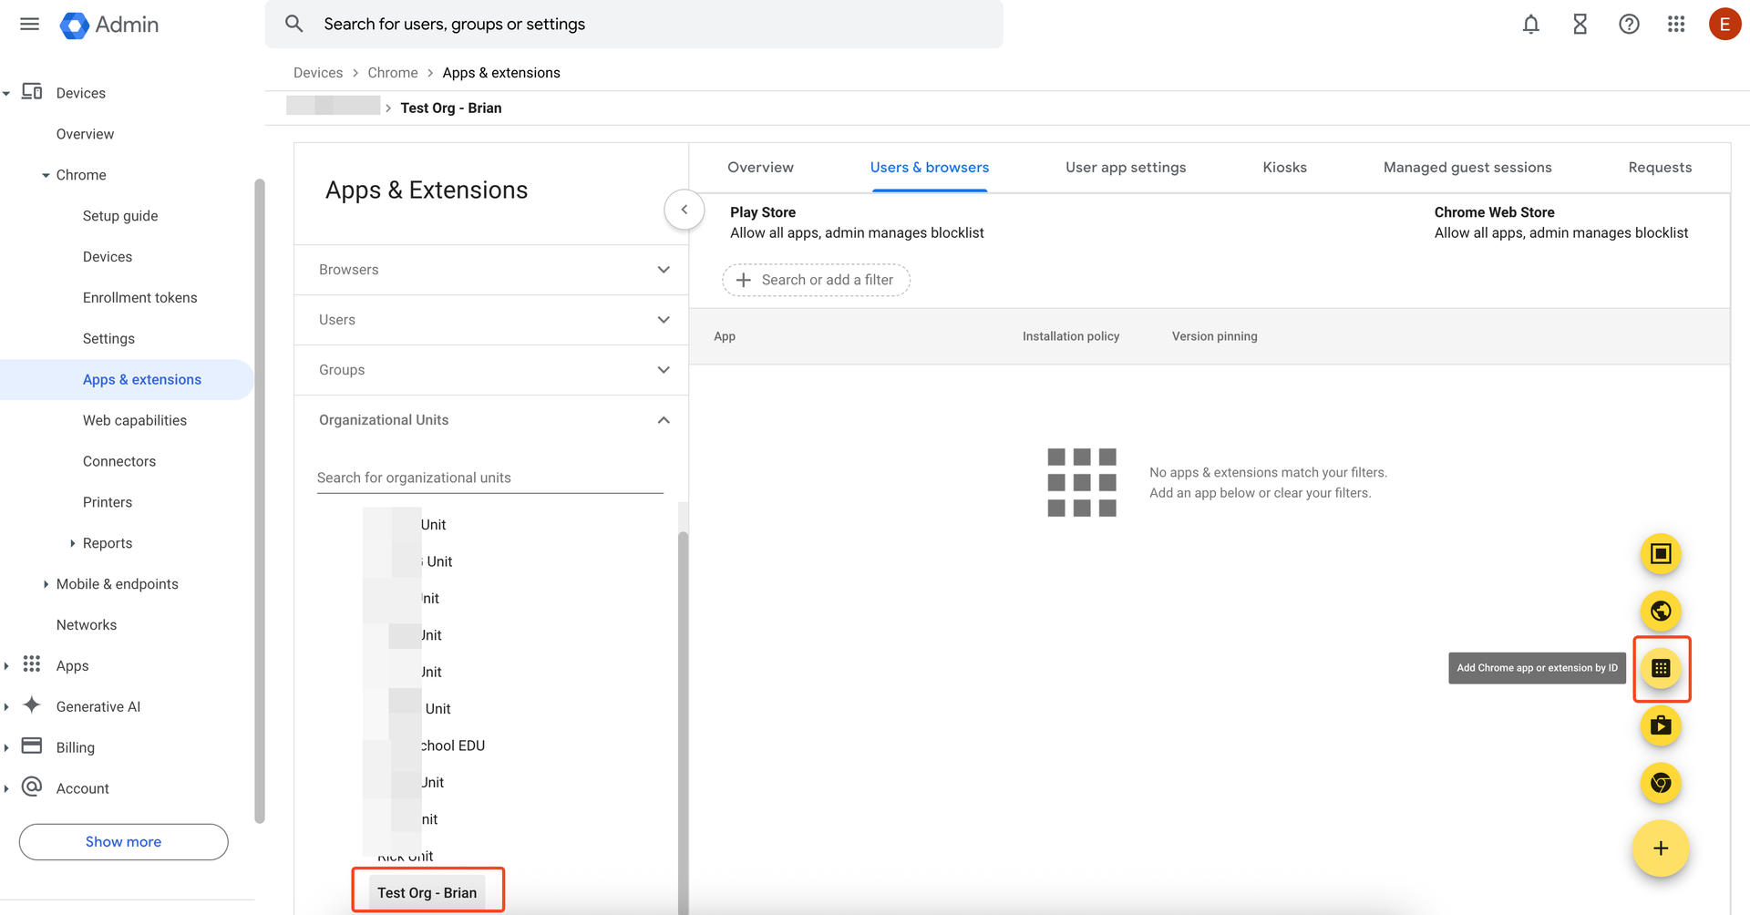
Task: Expand the Generative AI sidebar arrow
Action: pyautogui.click(x=6, y=707)
